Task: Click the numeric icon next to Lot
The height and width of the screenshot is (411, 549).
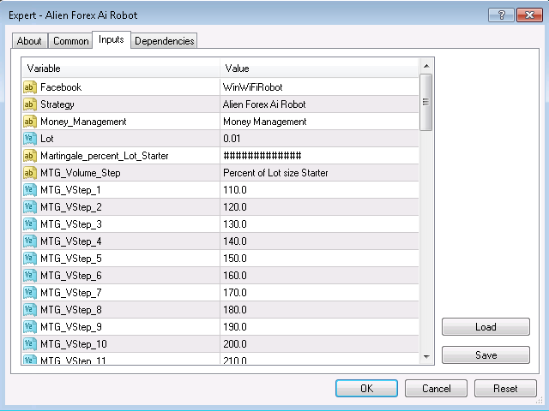Action: pos(30,139)
